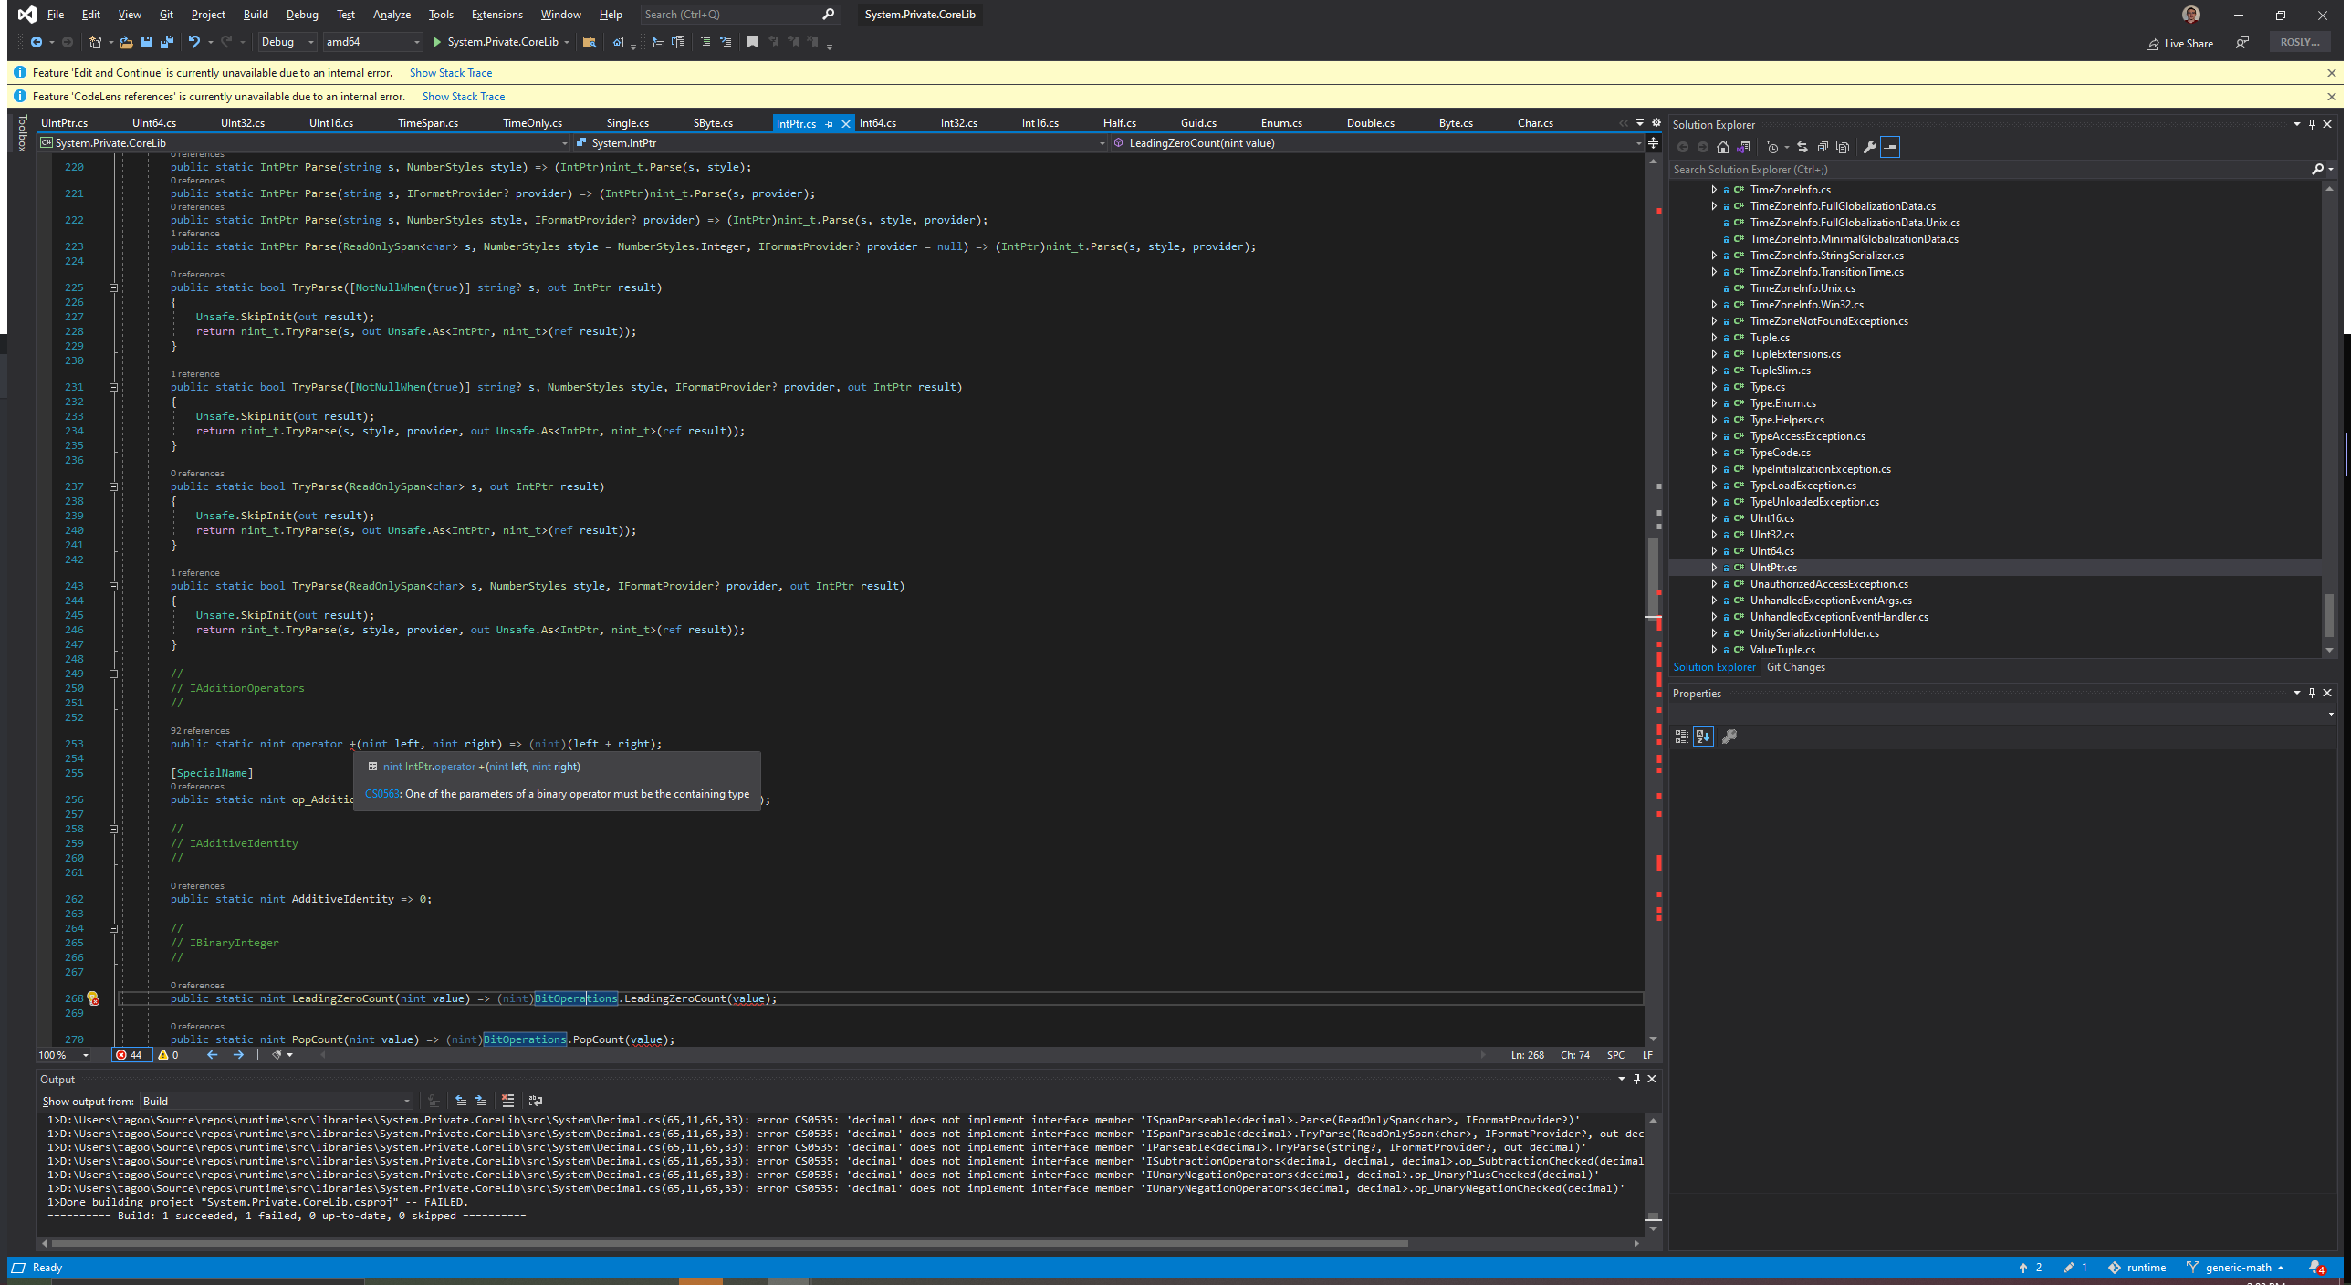Save all open files via the toolbar

(167, 42)
